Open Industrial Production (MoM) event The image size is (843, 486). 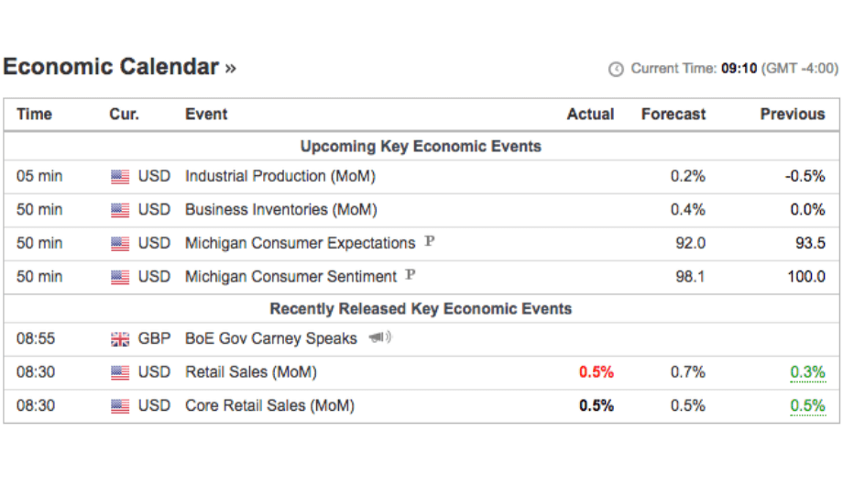click(x=279, y=176)
